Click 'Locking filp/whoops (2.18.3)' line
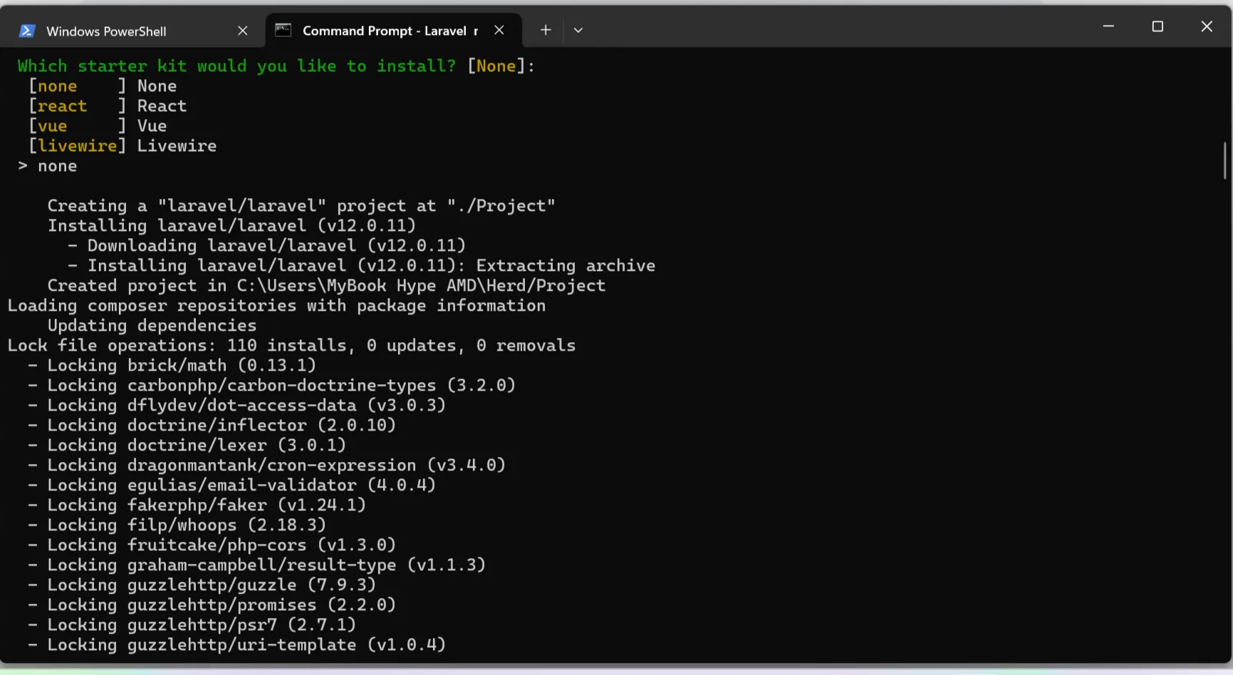This screenshot has width=1233, height=675. pos(177,525)
